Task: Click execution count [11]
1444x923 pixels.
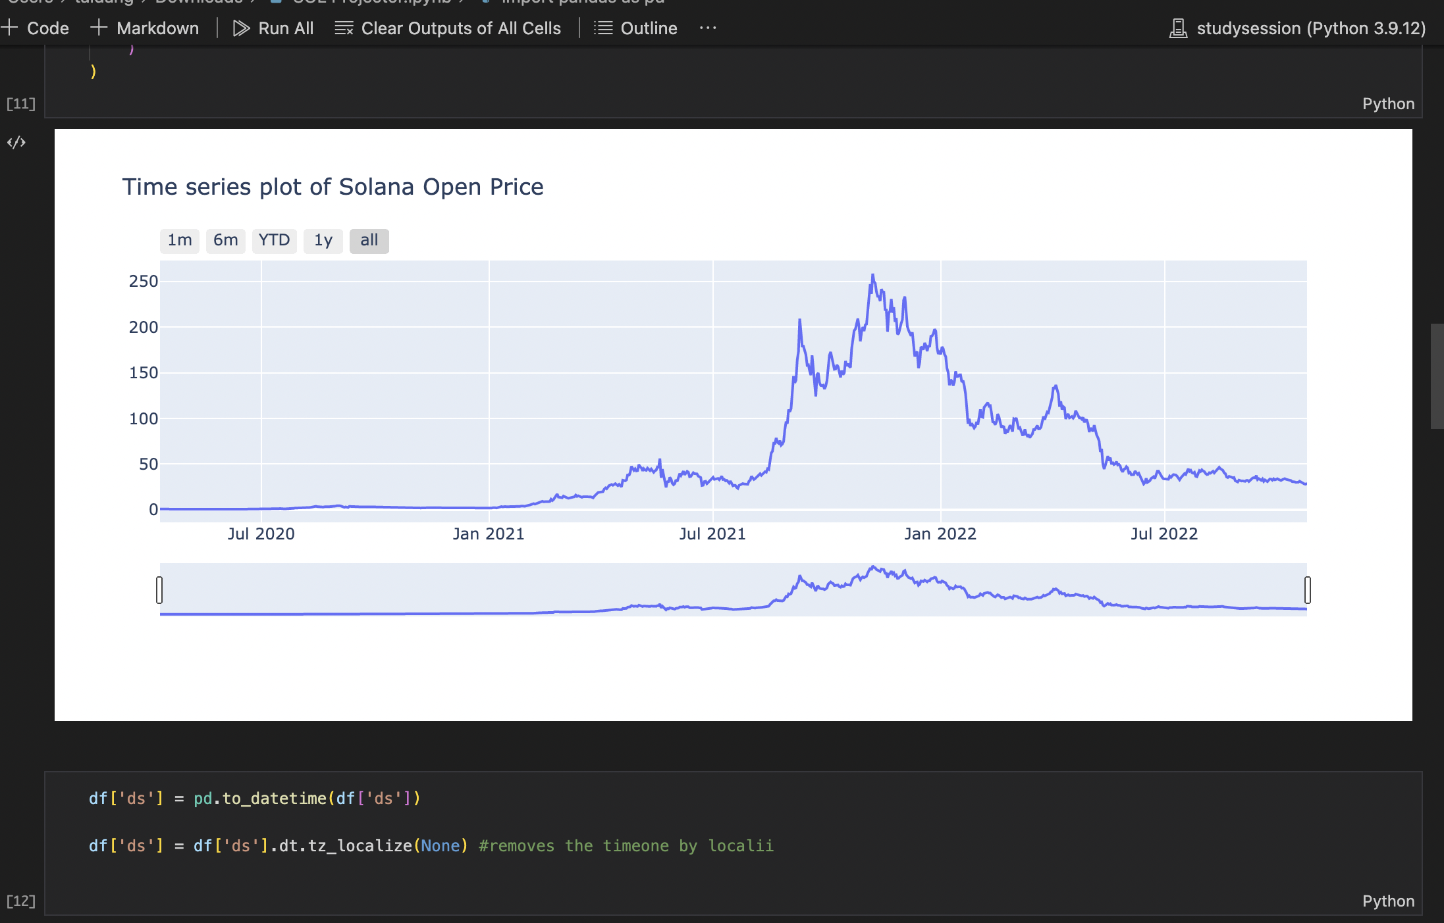Action: point(20,104)
